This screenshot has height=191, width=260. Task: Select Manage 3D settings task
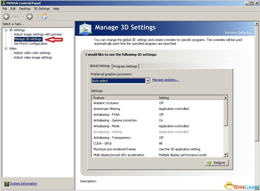pos(28,39)
